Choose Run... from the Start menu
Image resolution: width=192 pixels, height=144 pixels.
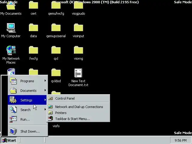tap(27, 119)
